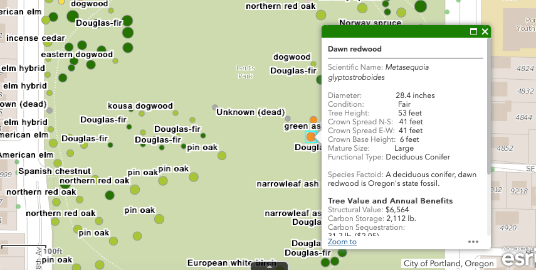This screenshot has width=536, height=270.
Task: Maximize the Dawn redwood popup window
Action: [x=474, y=31]
